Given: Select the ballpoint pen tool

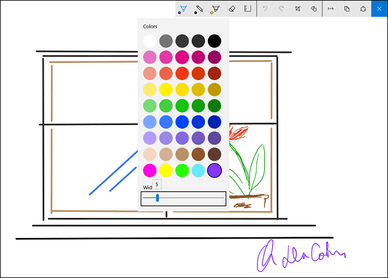Looking at the screenshot, I should coord(182,9).
